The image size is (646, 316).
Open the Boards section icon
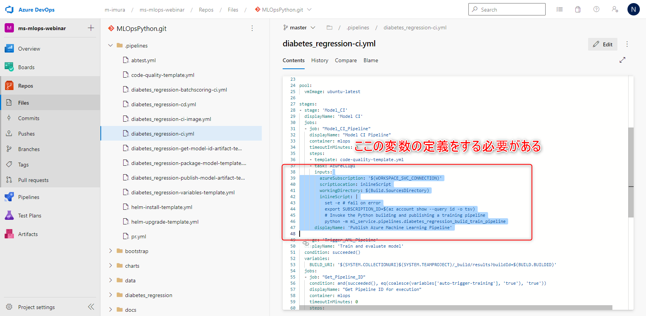pyautogui.click(x=9, y=67)
